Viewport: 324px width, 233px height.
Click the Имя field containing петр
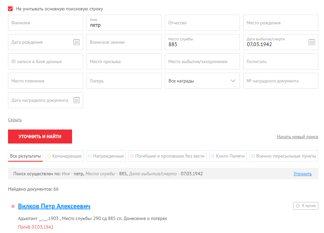tap(124, 23)
